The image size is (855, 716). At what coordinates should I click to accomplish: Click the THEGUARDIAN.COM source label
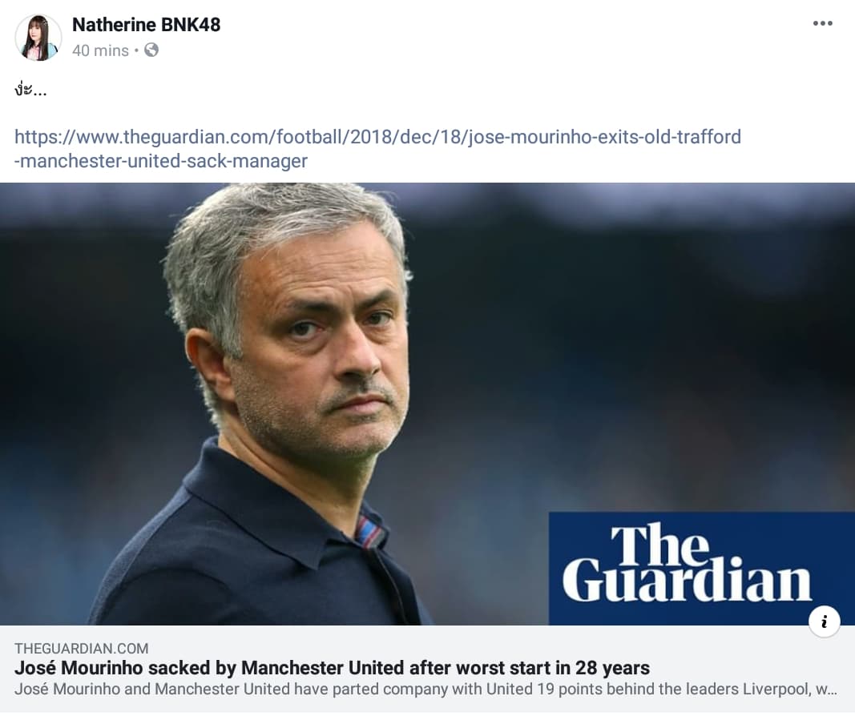(81, 649)
